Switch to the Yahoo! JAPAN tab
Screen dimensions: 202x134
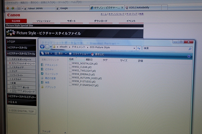pyautogui.click(x=40, y=8)
